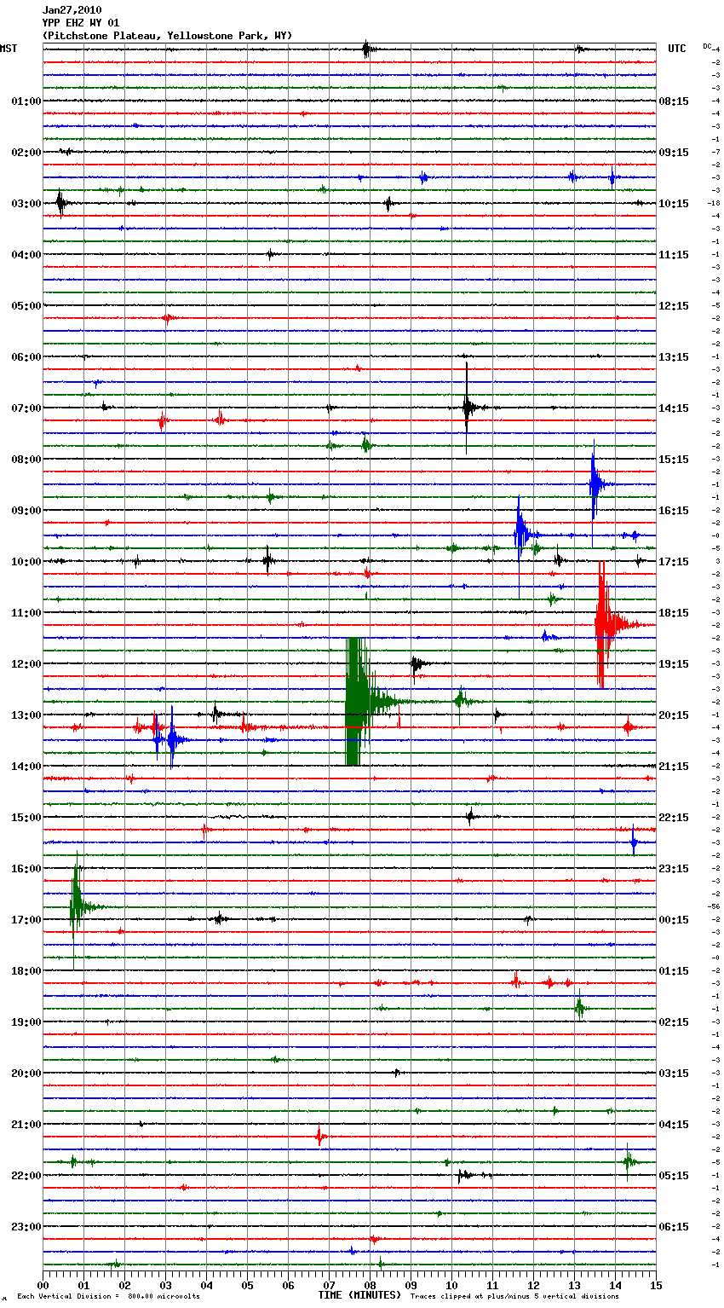Click the 22:15 UTC time label
Viewport: 724px width, 1308px height.
point(674,818)
